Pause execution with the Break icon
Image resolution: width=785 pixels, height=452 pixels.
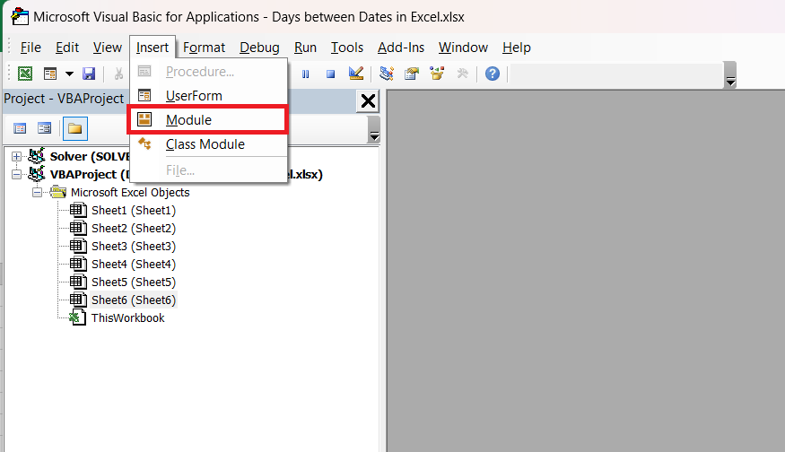[x=305, y=74]
